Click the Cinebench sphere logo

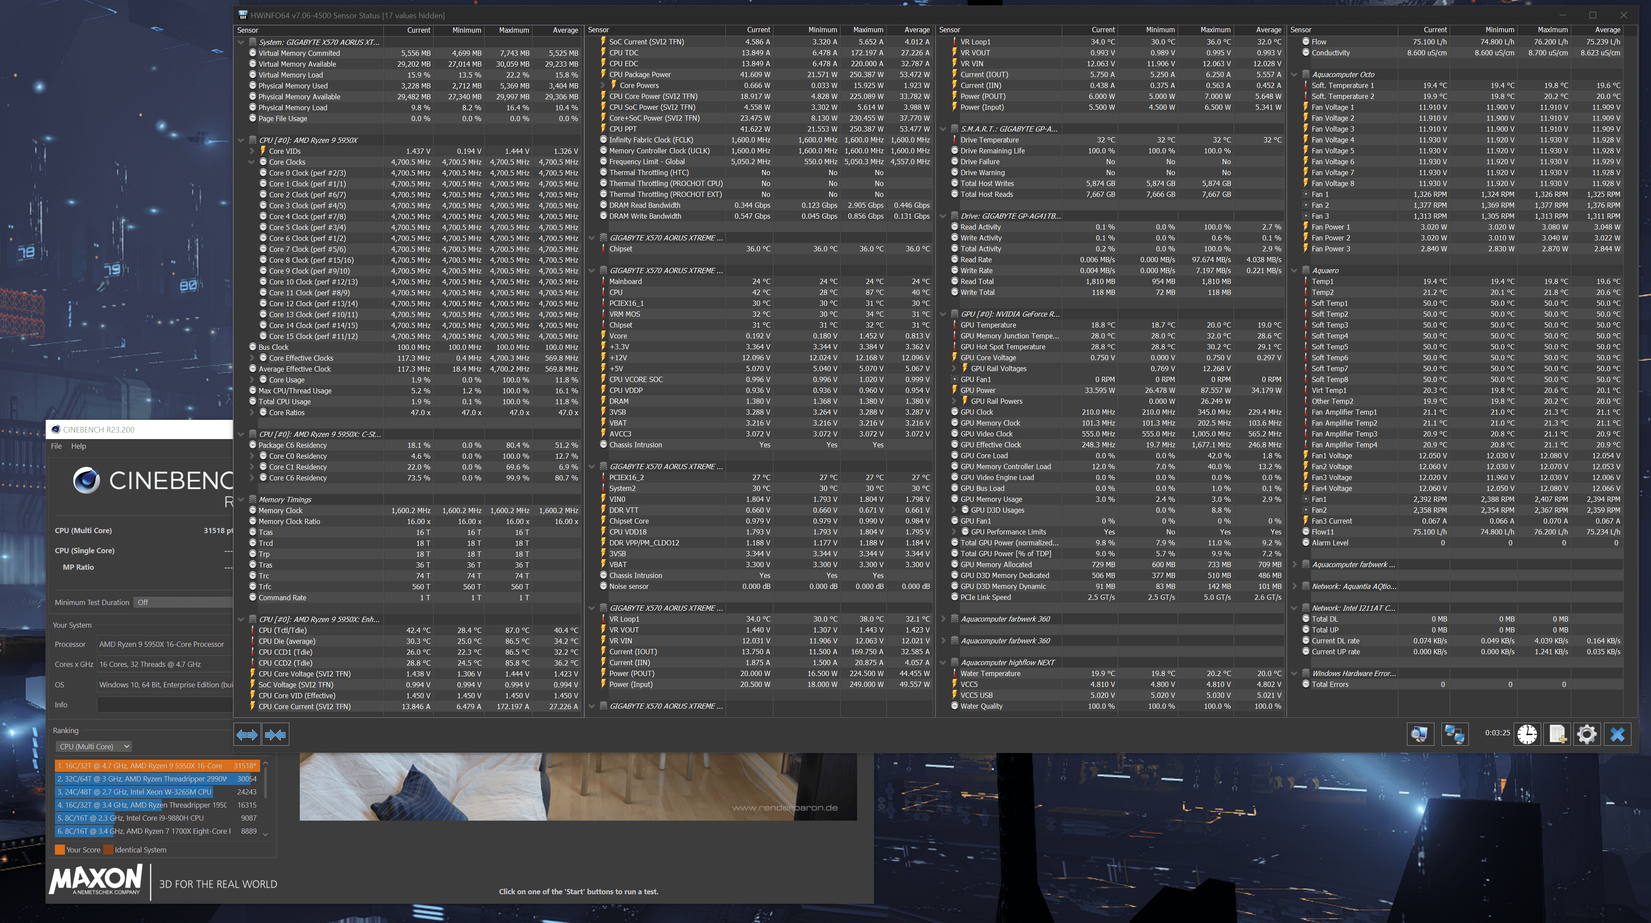(x=86, y=480)
